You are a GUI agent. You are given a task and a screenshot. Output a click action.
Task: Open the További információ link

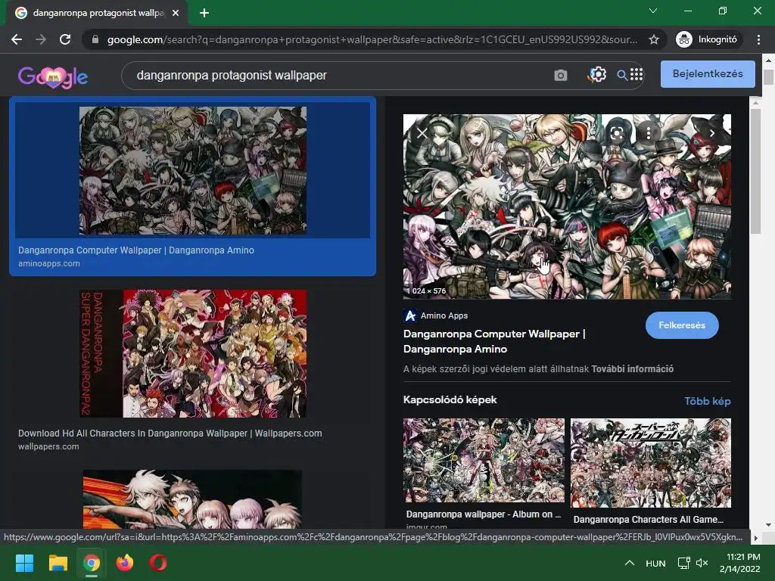632,369
